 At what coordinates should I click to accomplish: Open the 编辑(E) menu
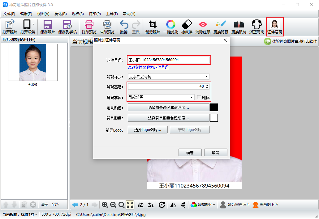coord(26,14)
